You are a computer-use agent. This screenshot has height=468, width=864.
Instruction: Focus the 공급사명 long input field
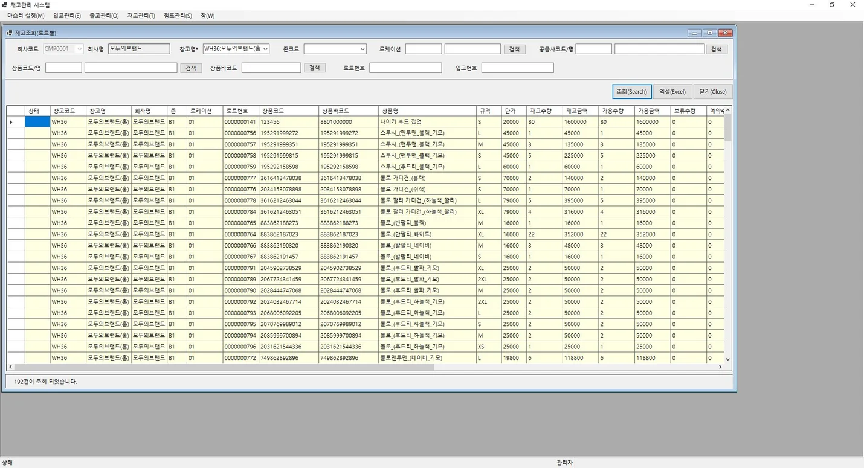pos(660,49)
